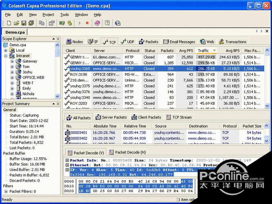Select the Client Packets tab

coord(146,118)
